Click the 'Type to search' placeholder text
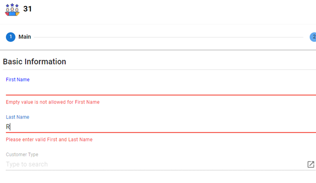This screenshot has width=316, height=183. point(27,164)
